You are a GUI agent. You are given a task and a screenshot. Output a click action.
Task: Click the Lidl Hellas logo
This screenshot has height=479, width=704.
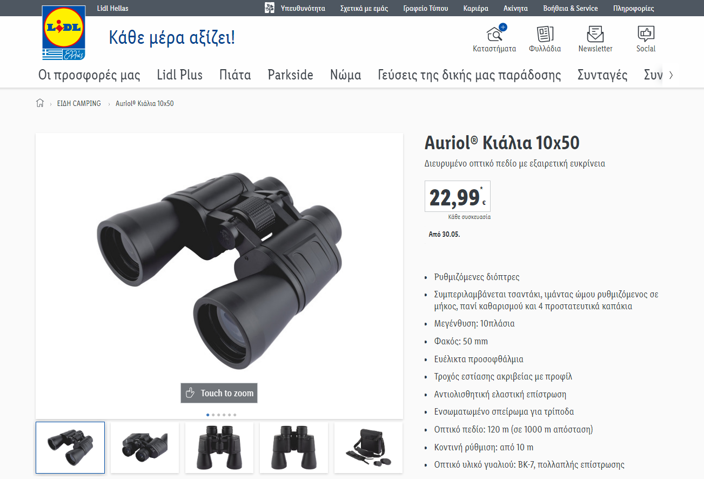point(64,32)
